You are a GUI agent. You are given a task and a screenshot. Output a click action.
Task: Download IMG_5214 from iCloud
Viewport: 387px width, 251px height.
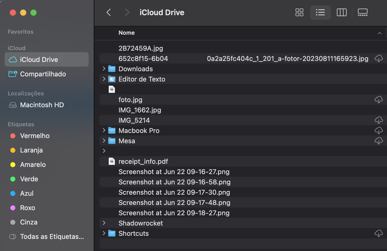tap(378, 120)
